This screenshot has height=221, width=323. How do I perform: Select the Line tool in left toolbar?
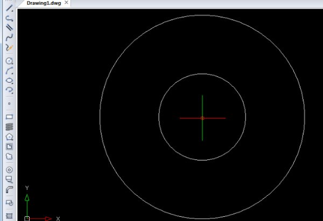click(9, 8)
